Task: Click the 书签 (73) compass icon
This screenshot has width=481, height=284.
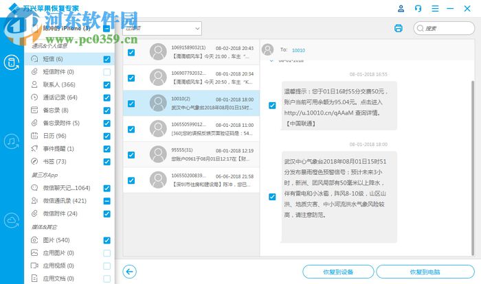Action: click(34, 161)
